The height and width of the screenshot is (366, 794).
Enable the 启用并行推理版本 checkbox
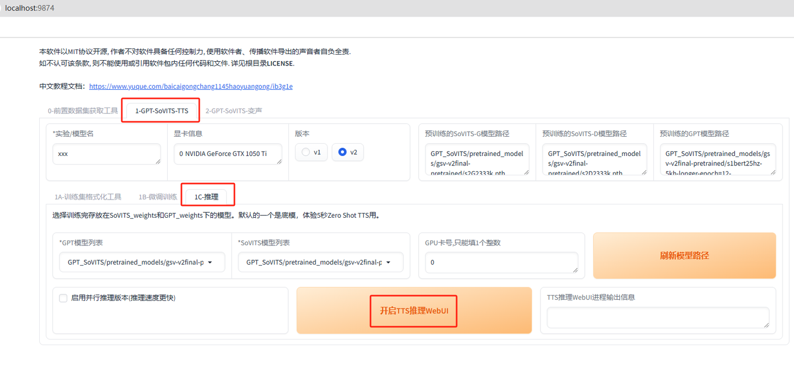click(x=63, y=298)
